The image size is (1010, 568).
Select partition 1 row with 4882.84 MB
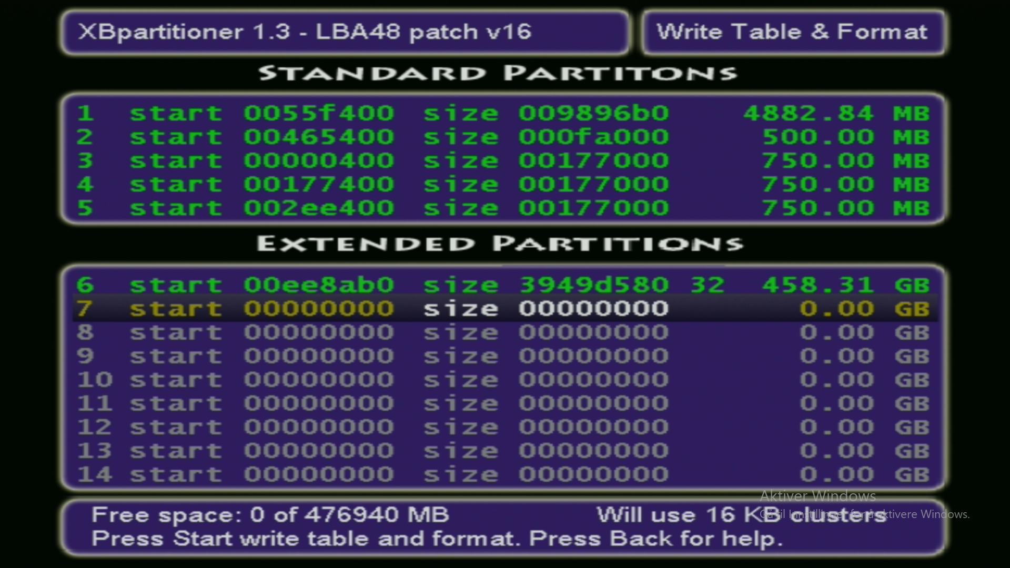tap(503, 113)
